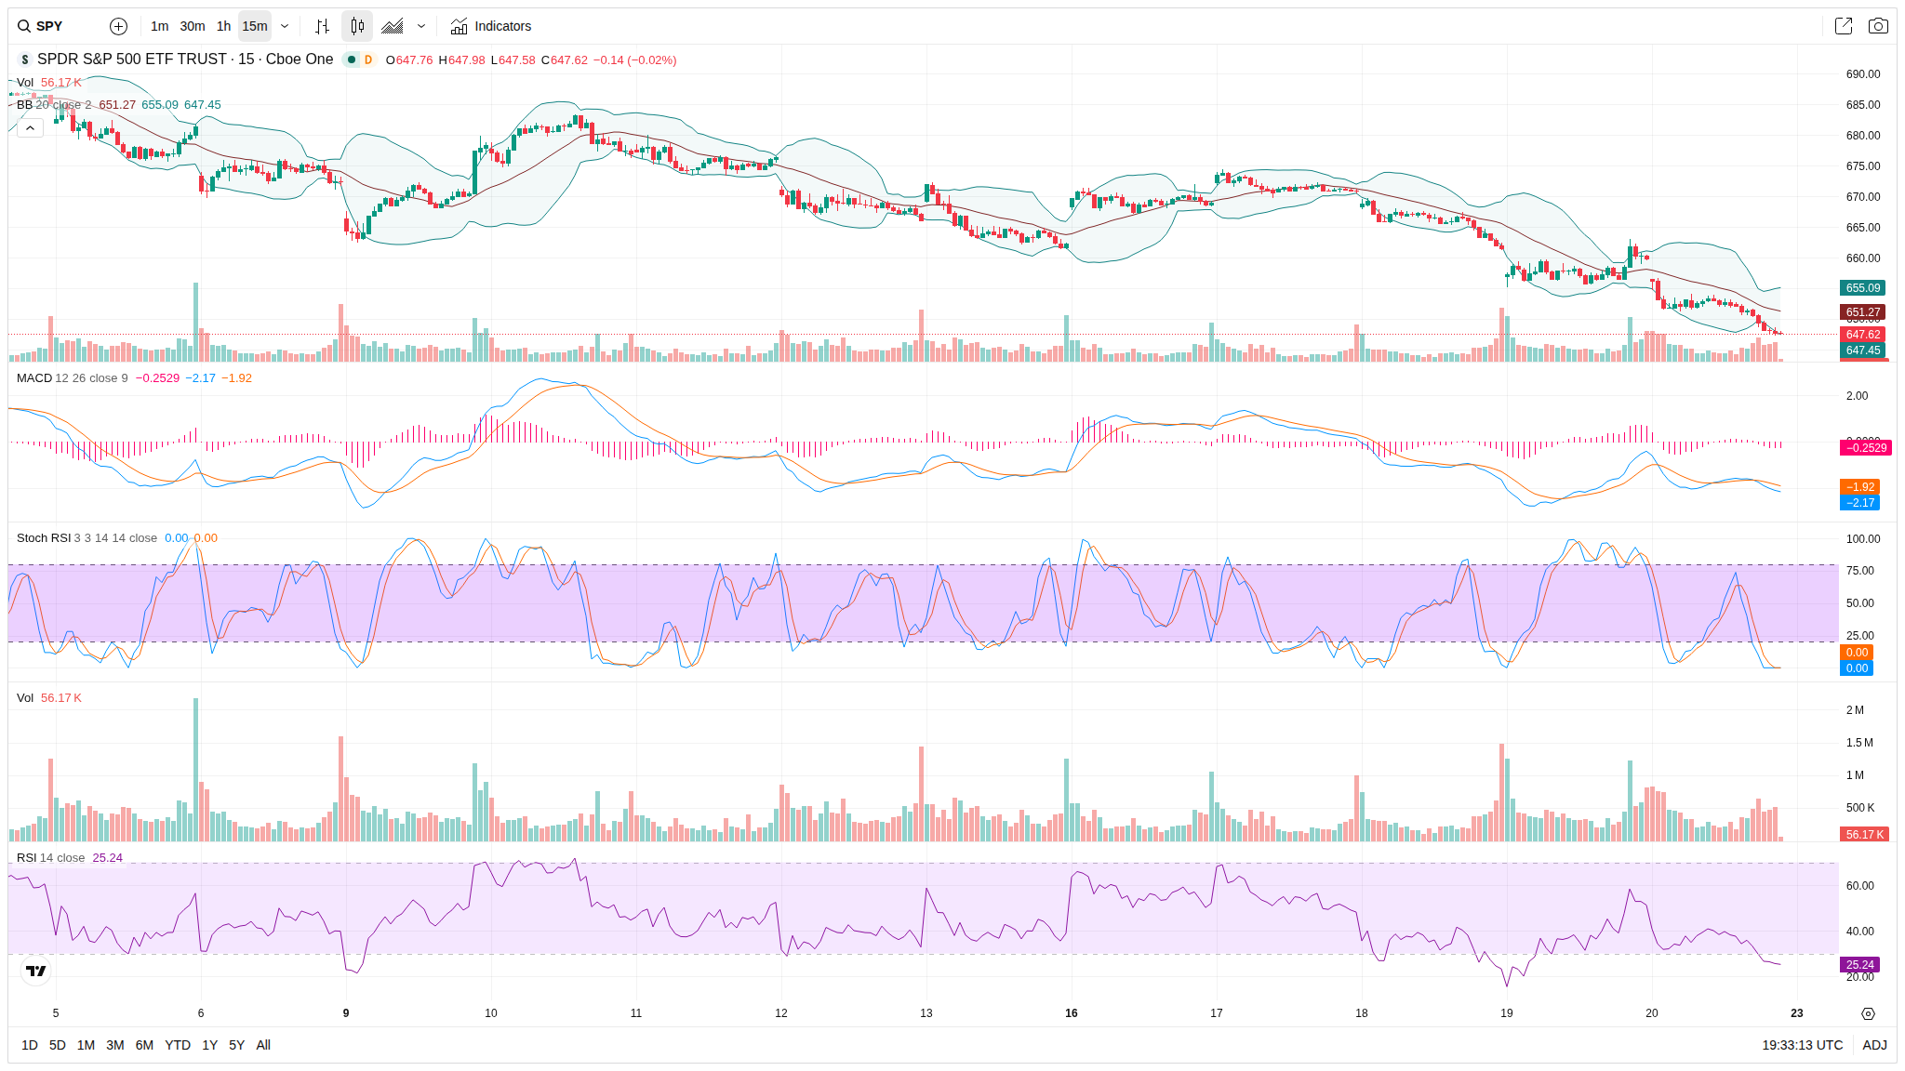
Task: Take a chart snapshot with camera icon
Action: click(x=1878, y=26)
